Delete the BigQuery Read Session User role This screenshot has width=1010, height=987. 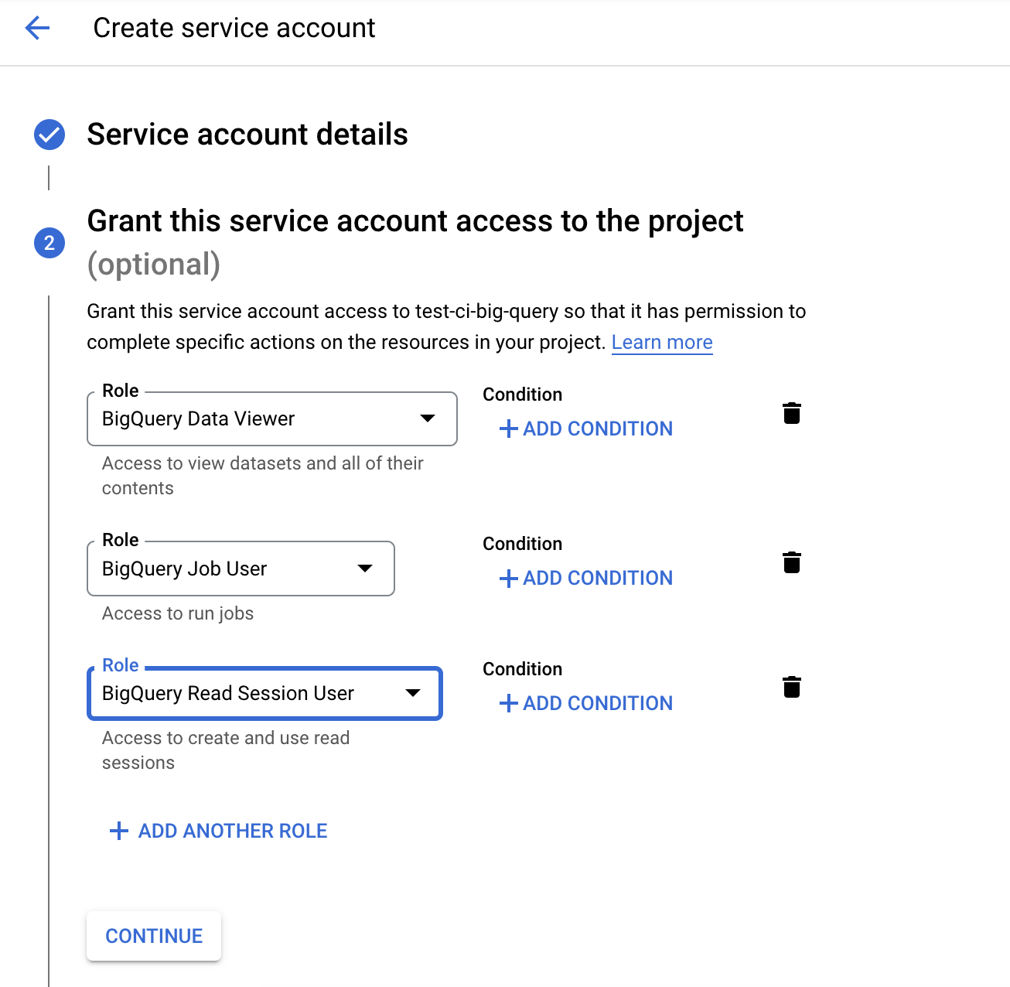[791, 687]
